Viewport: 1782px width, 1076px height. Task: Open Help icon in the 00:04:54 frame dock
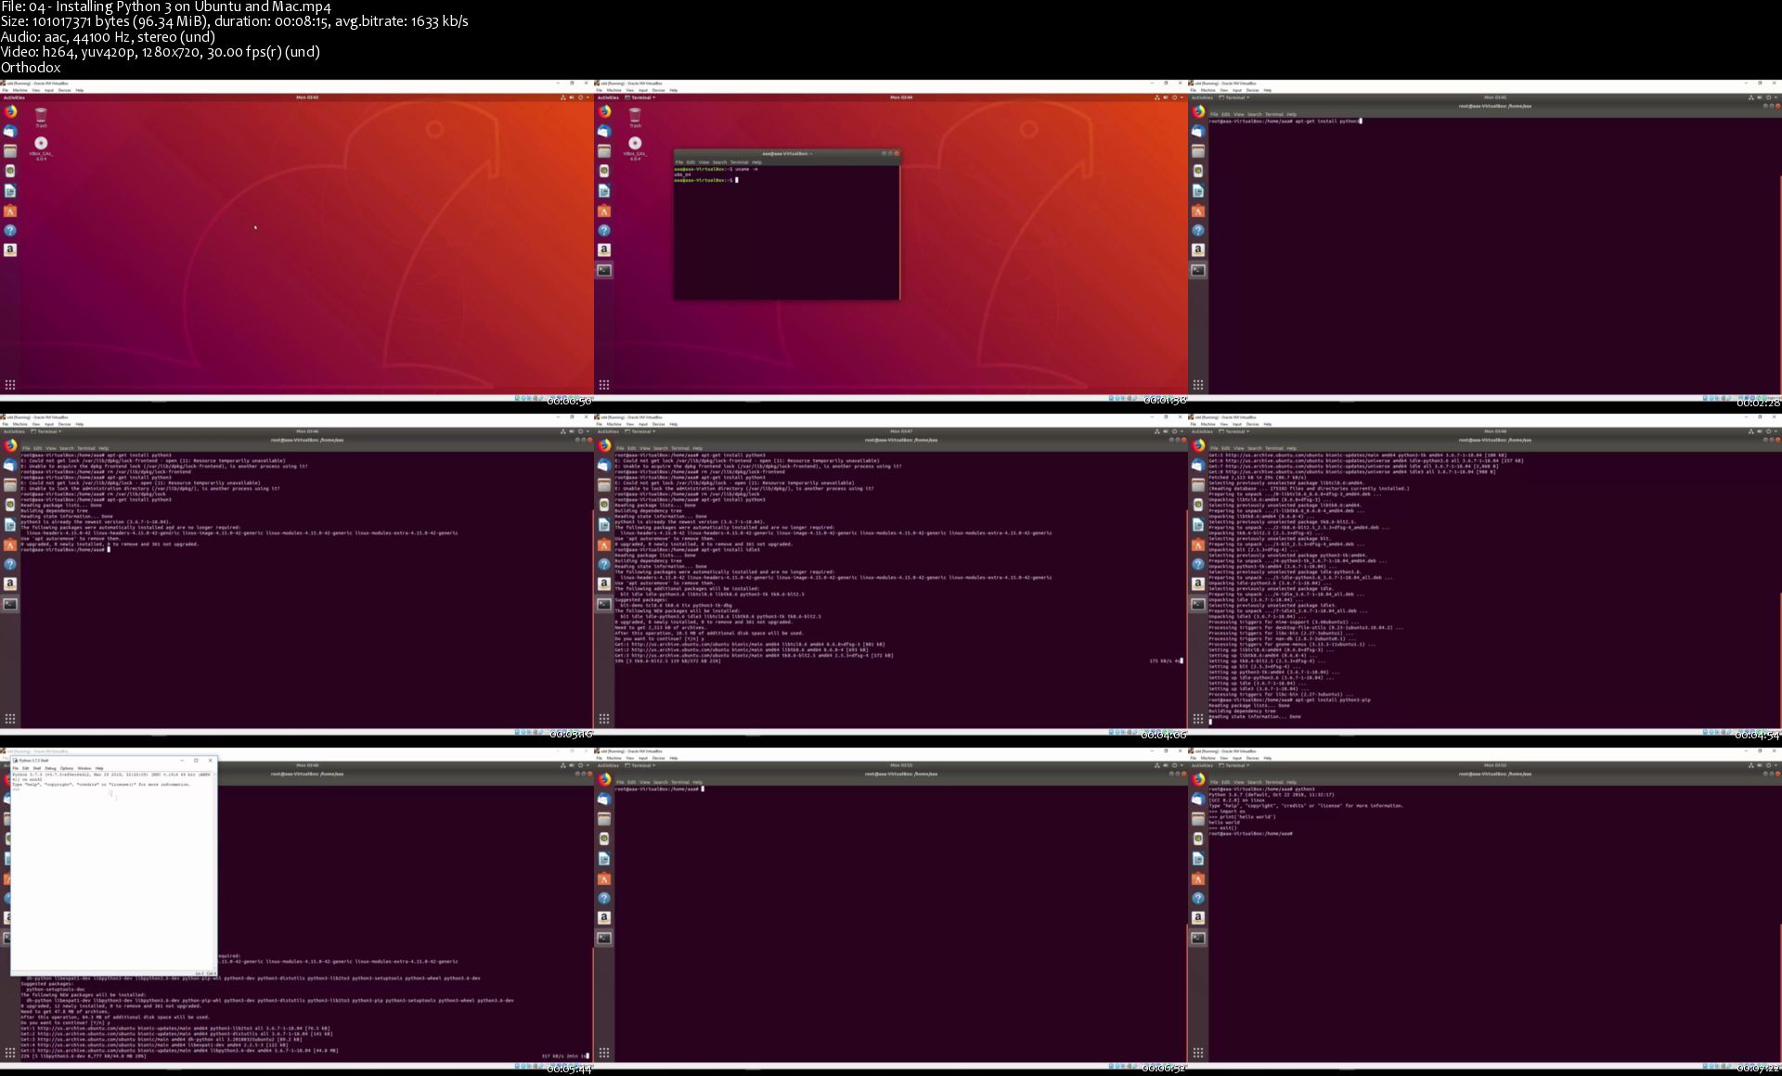coord(1198,564)
